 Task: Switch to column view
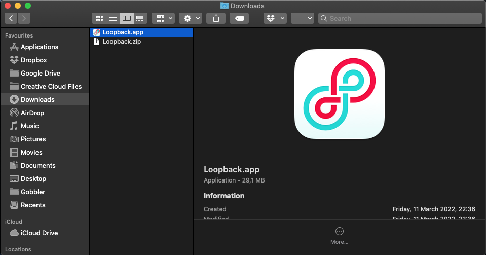[x=127, y=18]
